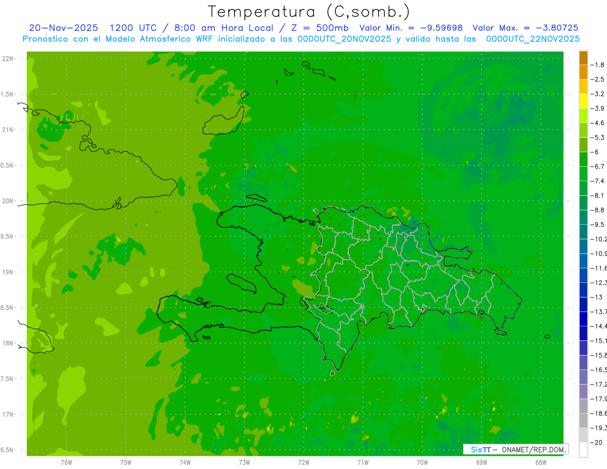Click the -3.9 colorbar value label
This screenshot has height=469, width=607.
598,108
